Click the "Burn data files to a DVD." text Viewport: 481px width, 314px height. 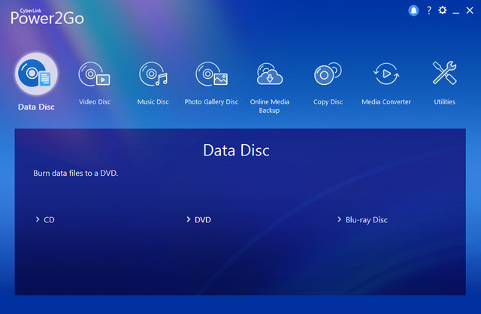click(x=75, y=174)
